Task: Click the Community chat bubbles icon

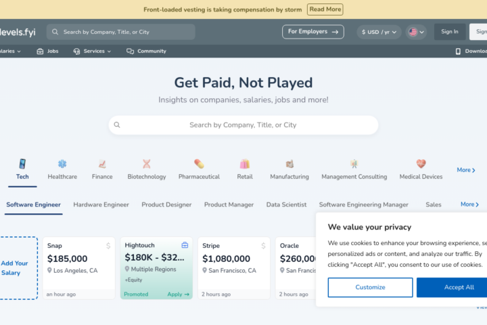Action: click(x=130, y=51)
